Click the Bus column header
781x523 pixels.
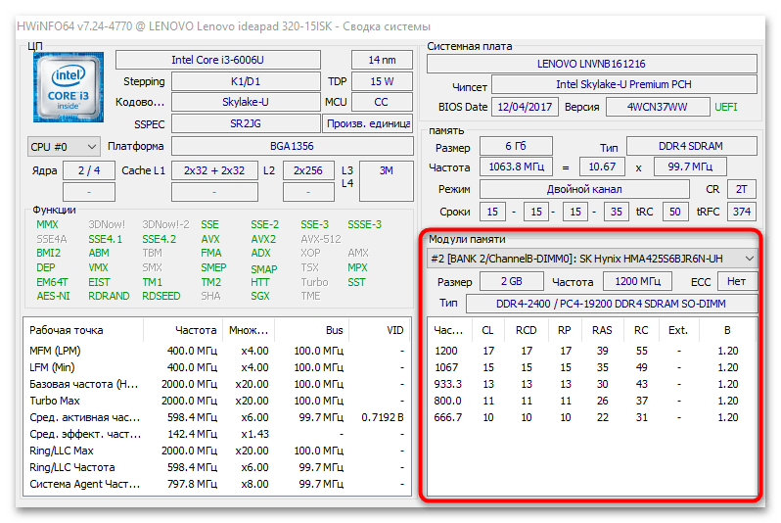(312, 330)
